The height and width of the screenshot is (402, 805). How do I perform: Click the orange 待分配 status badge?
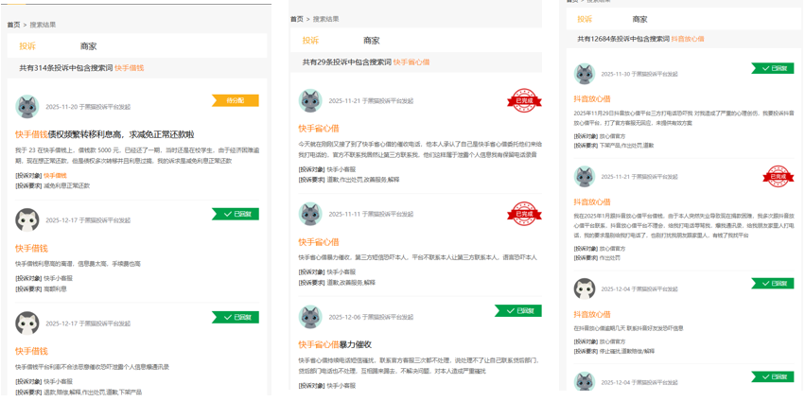coord(235,100)
